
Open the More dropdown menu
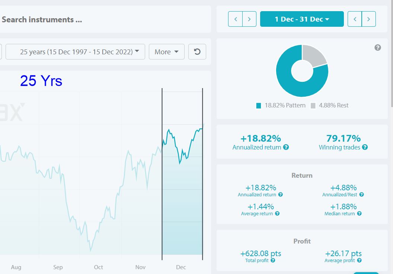[x=166, y=52]
